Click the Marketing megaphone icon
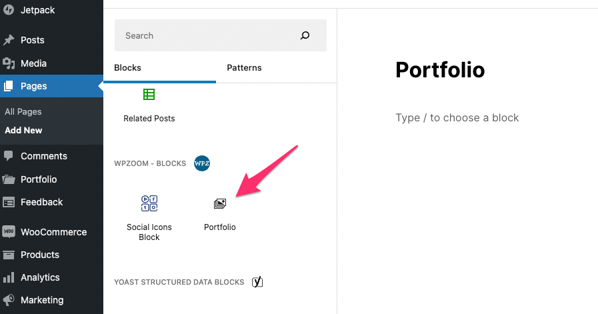Viewport: 598px width, 314px height. 9,300
